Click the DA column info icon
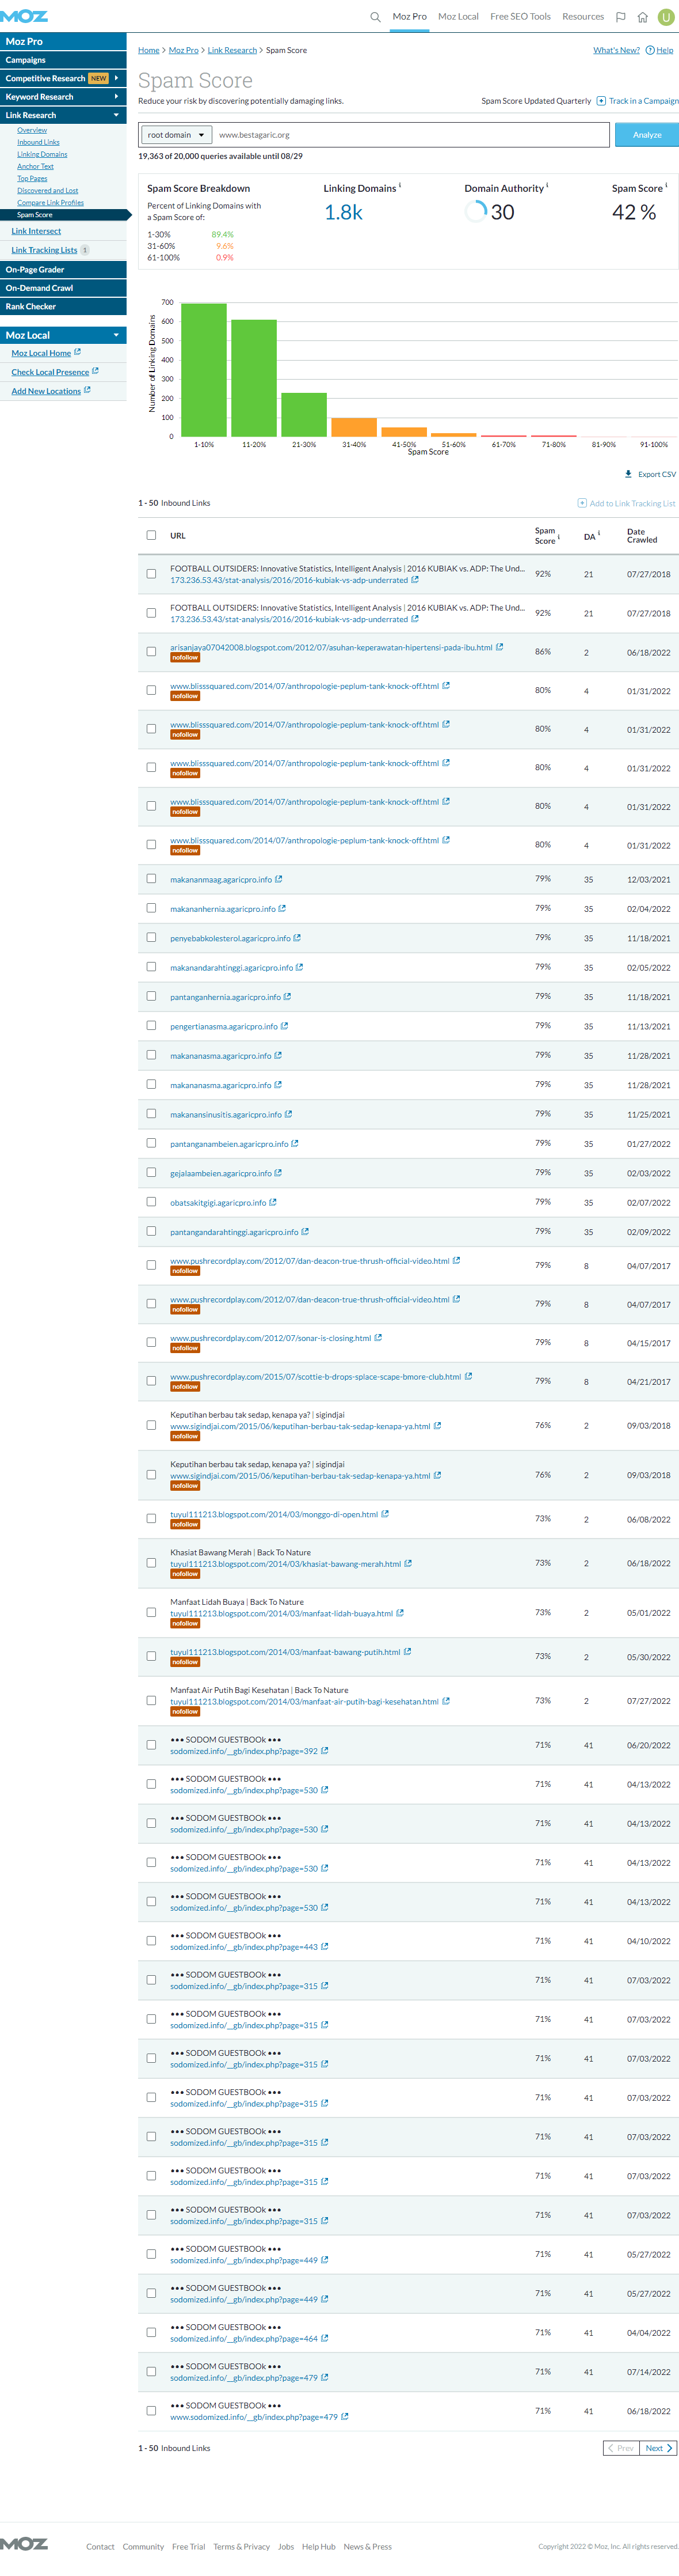This screenshot has height=2576, width=679. (599, 533)
